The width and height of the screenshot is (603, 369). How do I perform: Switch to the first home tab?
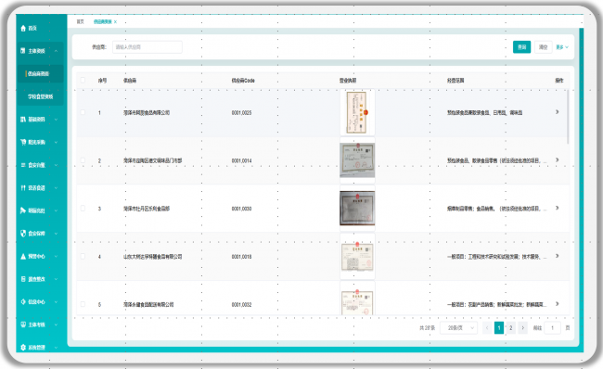(80, 22)
